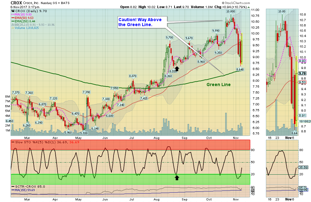Click the 8-Nov-2017 3:17pm timestamp
This screenshot has width=311, height=202.
click(x=25, y=7)
